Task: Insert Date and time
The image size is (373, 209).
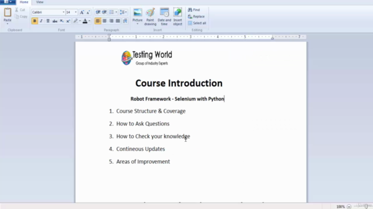Action: pyautogui.click(x=164, y=17)
